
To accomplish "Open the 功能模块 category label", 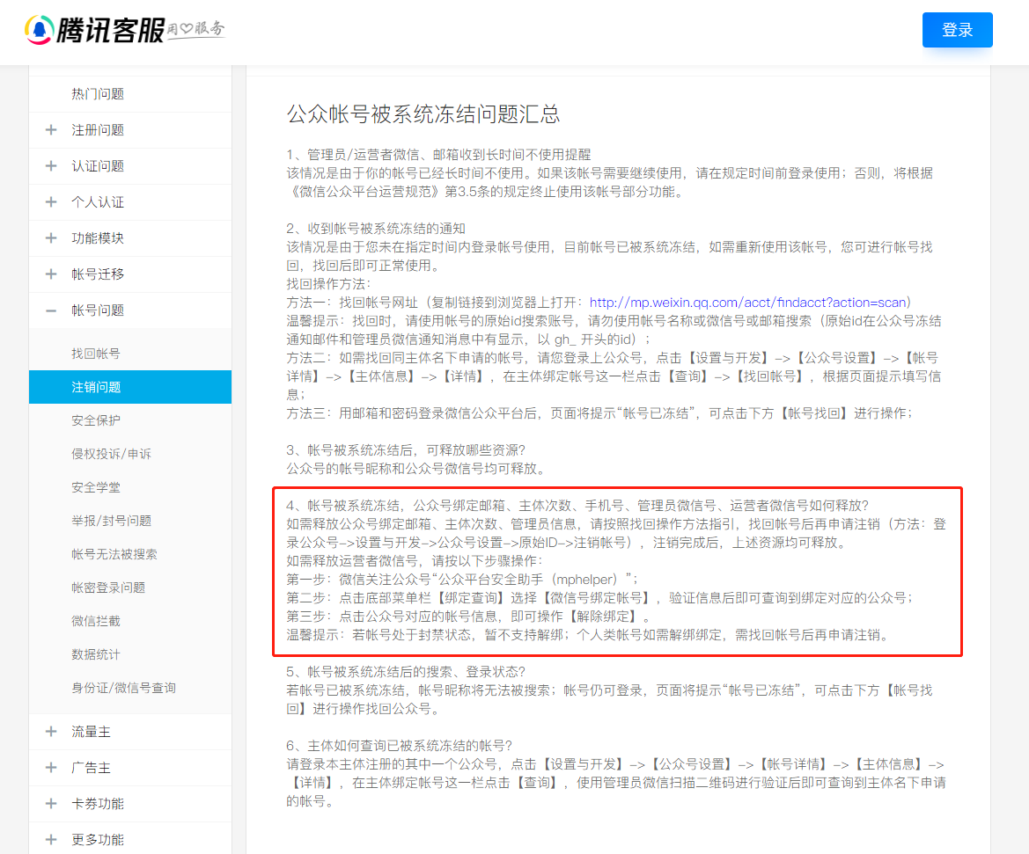I will [98, 238].
